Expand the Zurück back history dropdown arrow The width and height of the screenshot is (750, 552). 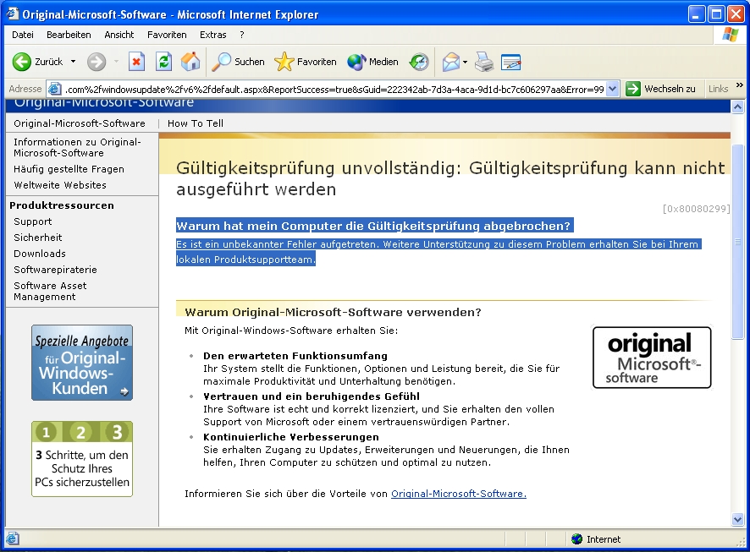pos(73,62)
